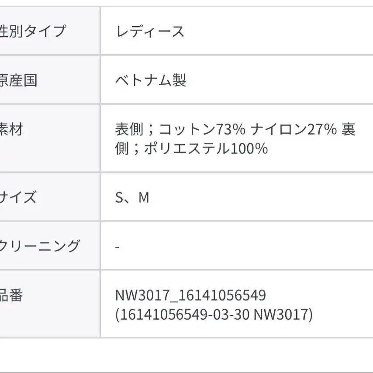
Task: Click the 表側 text in material cell
Action: point(129,129)
